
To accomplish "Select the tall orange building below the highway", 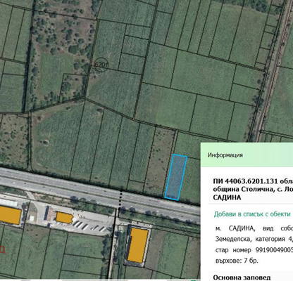I will tap(137, 245).
